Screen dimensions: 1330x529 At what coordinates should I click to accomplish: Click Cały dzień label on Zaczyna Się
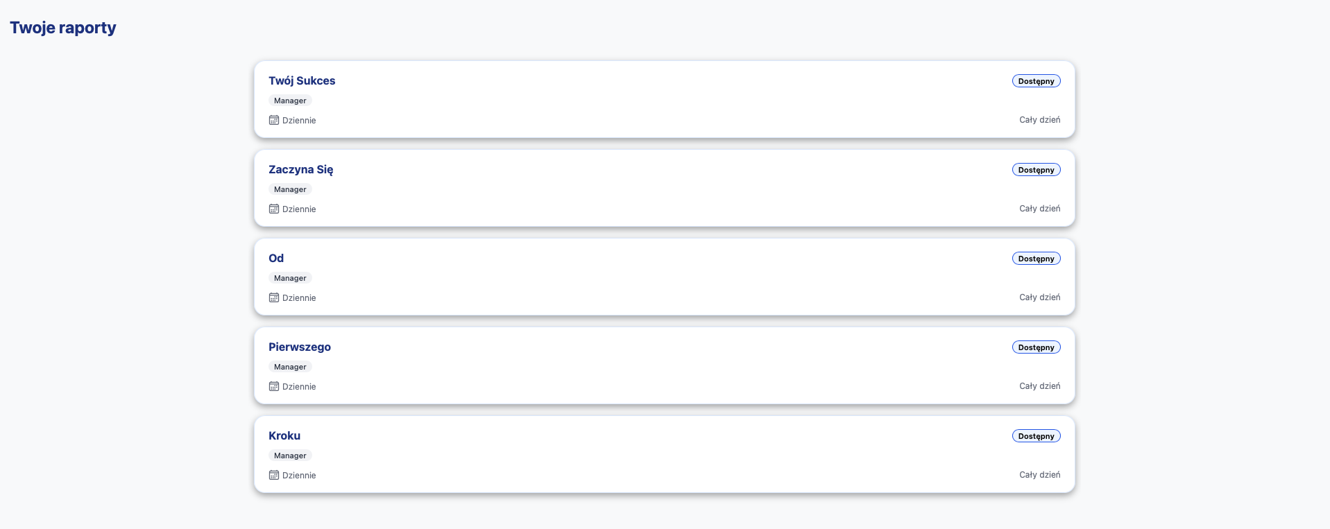[1039, 209]
